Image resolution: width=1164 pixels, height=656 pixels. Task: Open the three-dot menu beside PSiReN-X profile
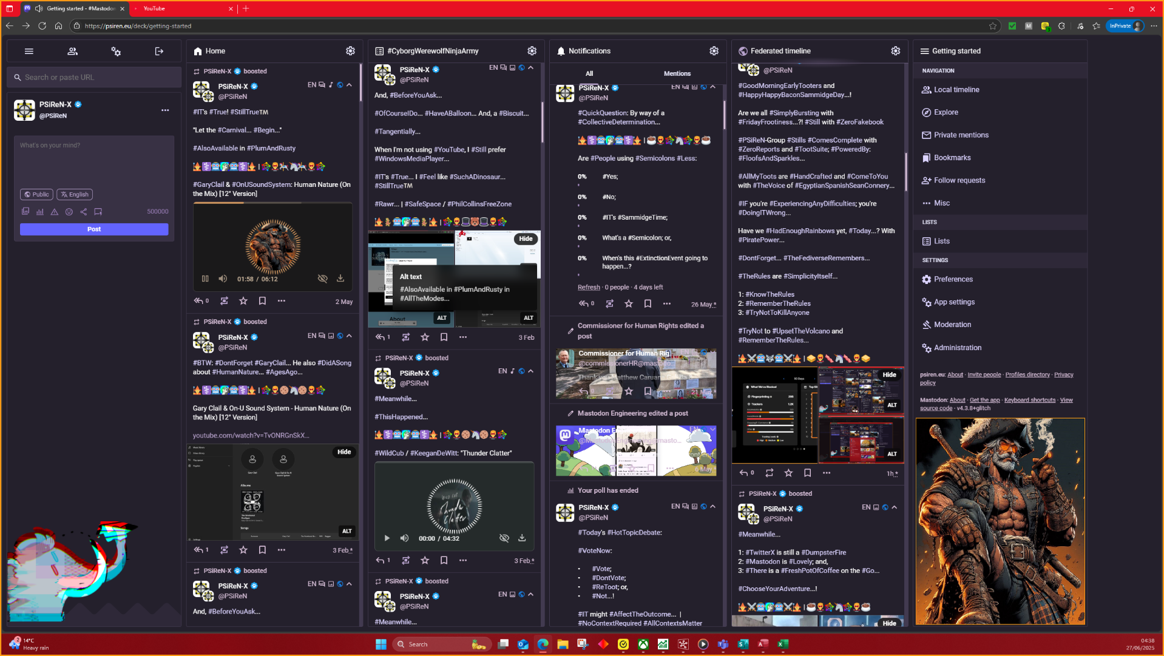point(165,110)
